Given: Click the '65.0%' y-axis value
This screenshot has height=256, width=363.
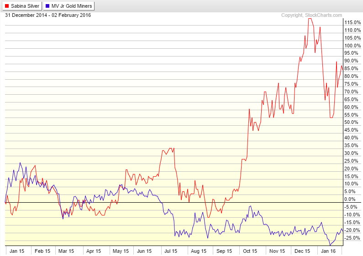Looking at the screenshot, I should (352, 99).
